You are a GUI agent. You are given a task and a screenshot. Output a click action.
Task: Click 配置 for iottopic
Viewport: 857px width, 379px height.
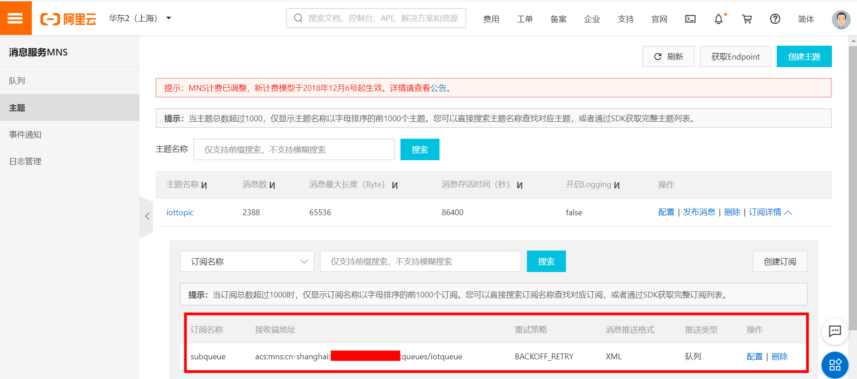pos(666,212)
